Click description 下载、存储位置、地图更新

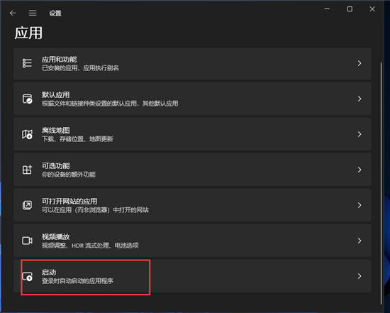77,139
